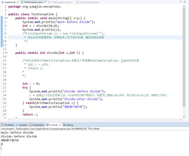
Task: Close the readme.txt tab
Action: click(x=18, y=2)
